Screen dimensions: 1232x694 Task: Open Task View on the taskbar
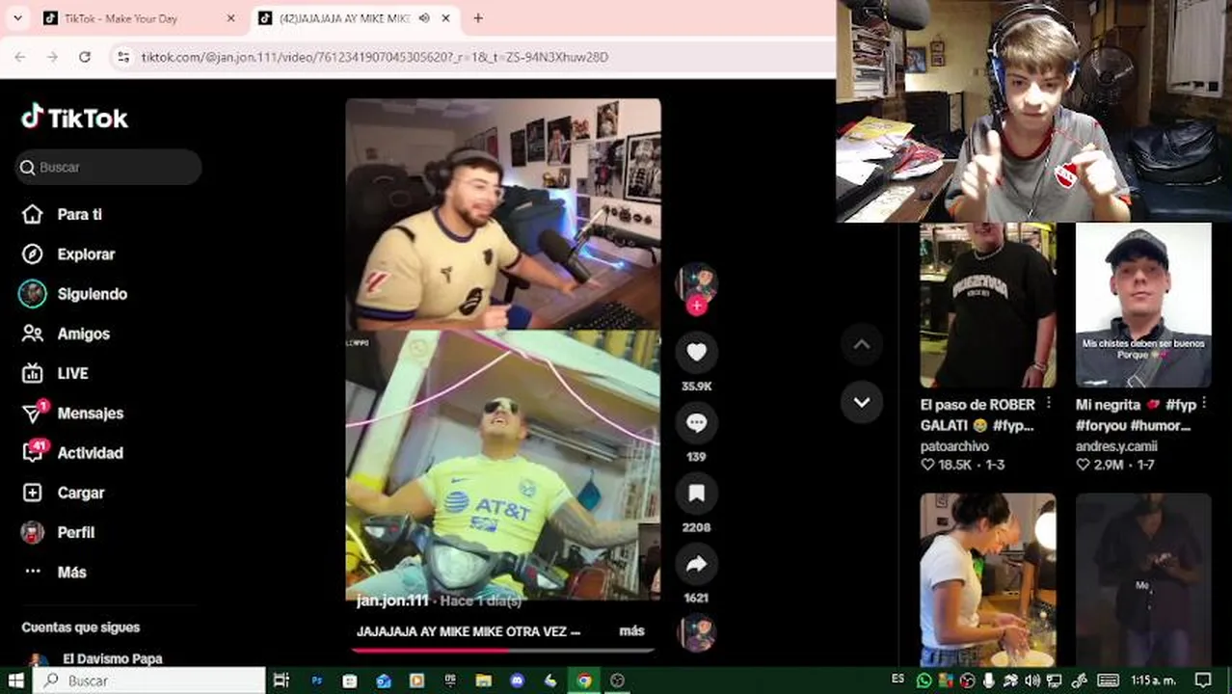point(281,681)
